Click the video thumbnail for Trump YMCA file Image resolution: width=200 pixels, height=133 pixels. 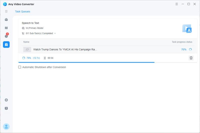tap(27, 49)
